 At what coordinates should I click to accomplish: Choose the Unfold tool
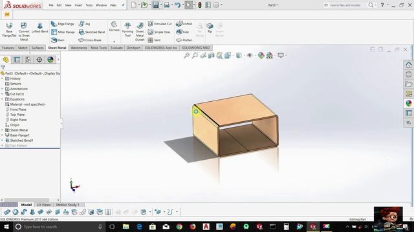click(184, 24)
